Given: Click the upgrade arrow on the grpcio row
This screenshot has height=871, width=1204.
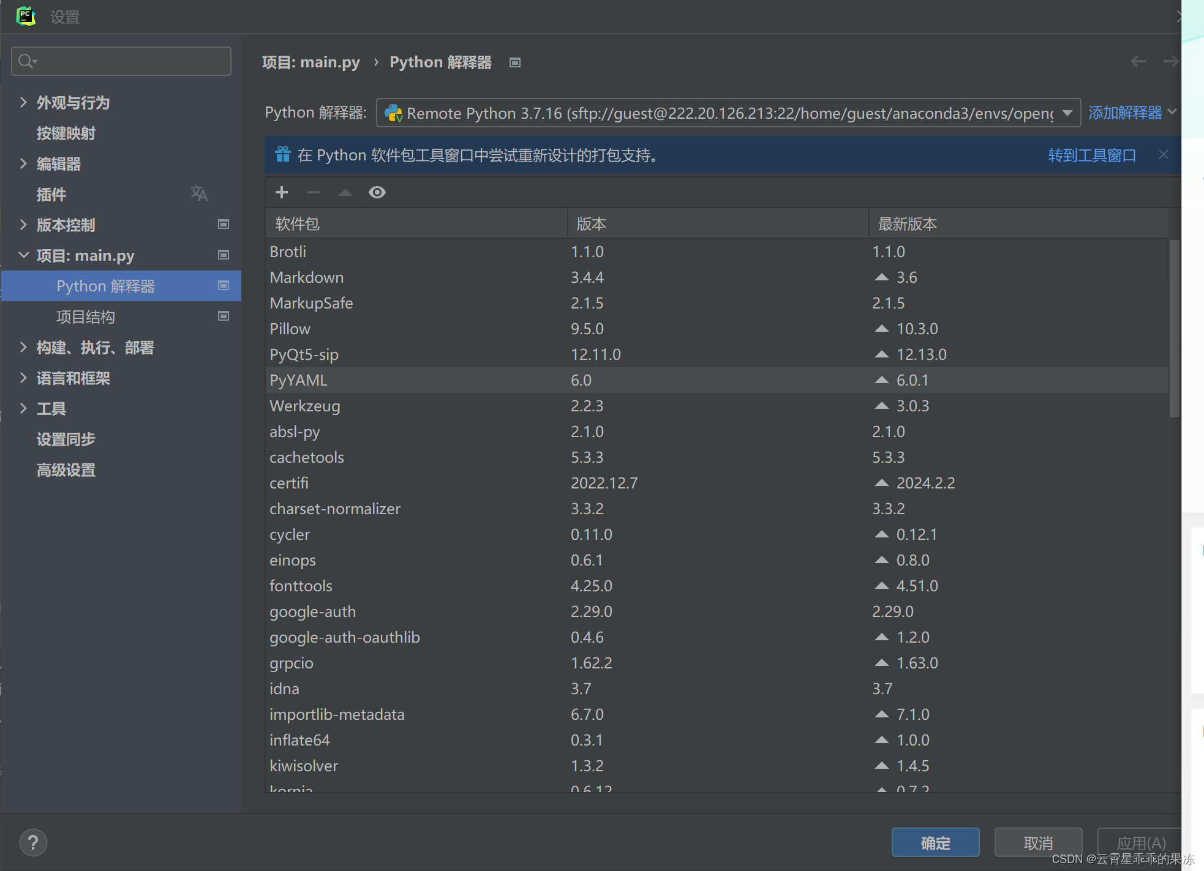Looking at the screenshot, I should click(881, 663).
